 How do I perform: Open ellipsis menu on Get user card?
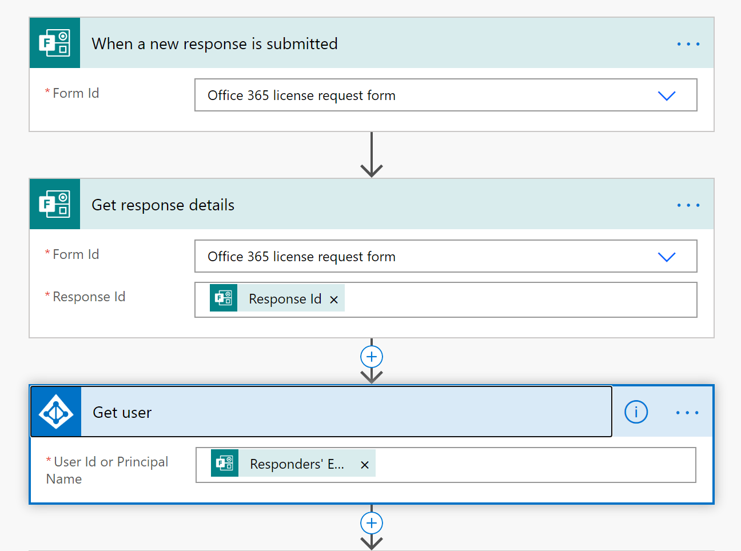[687, 413]
